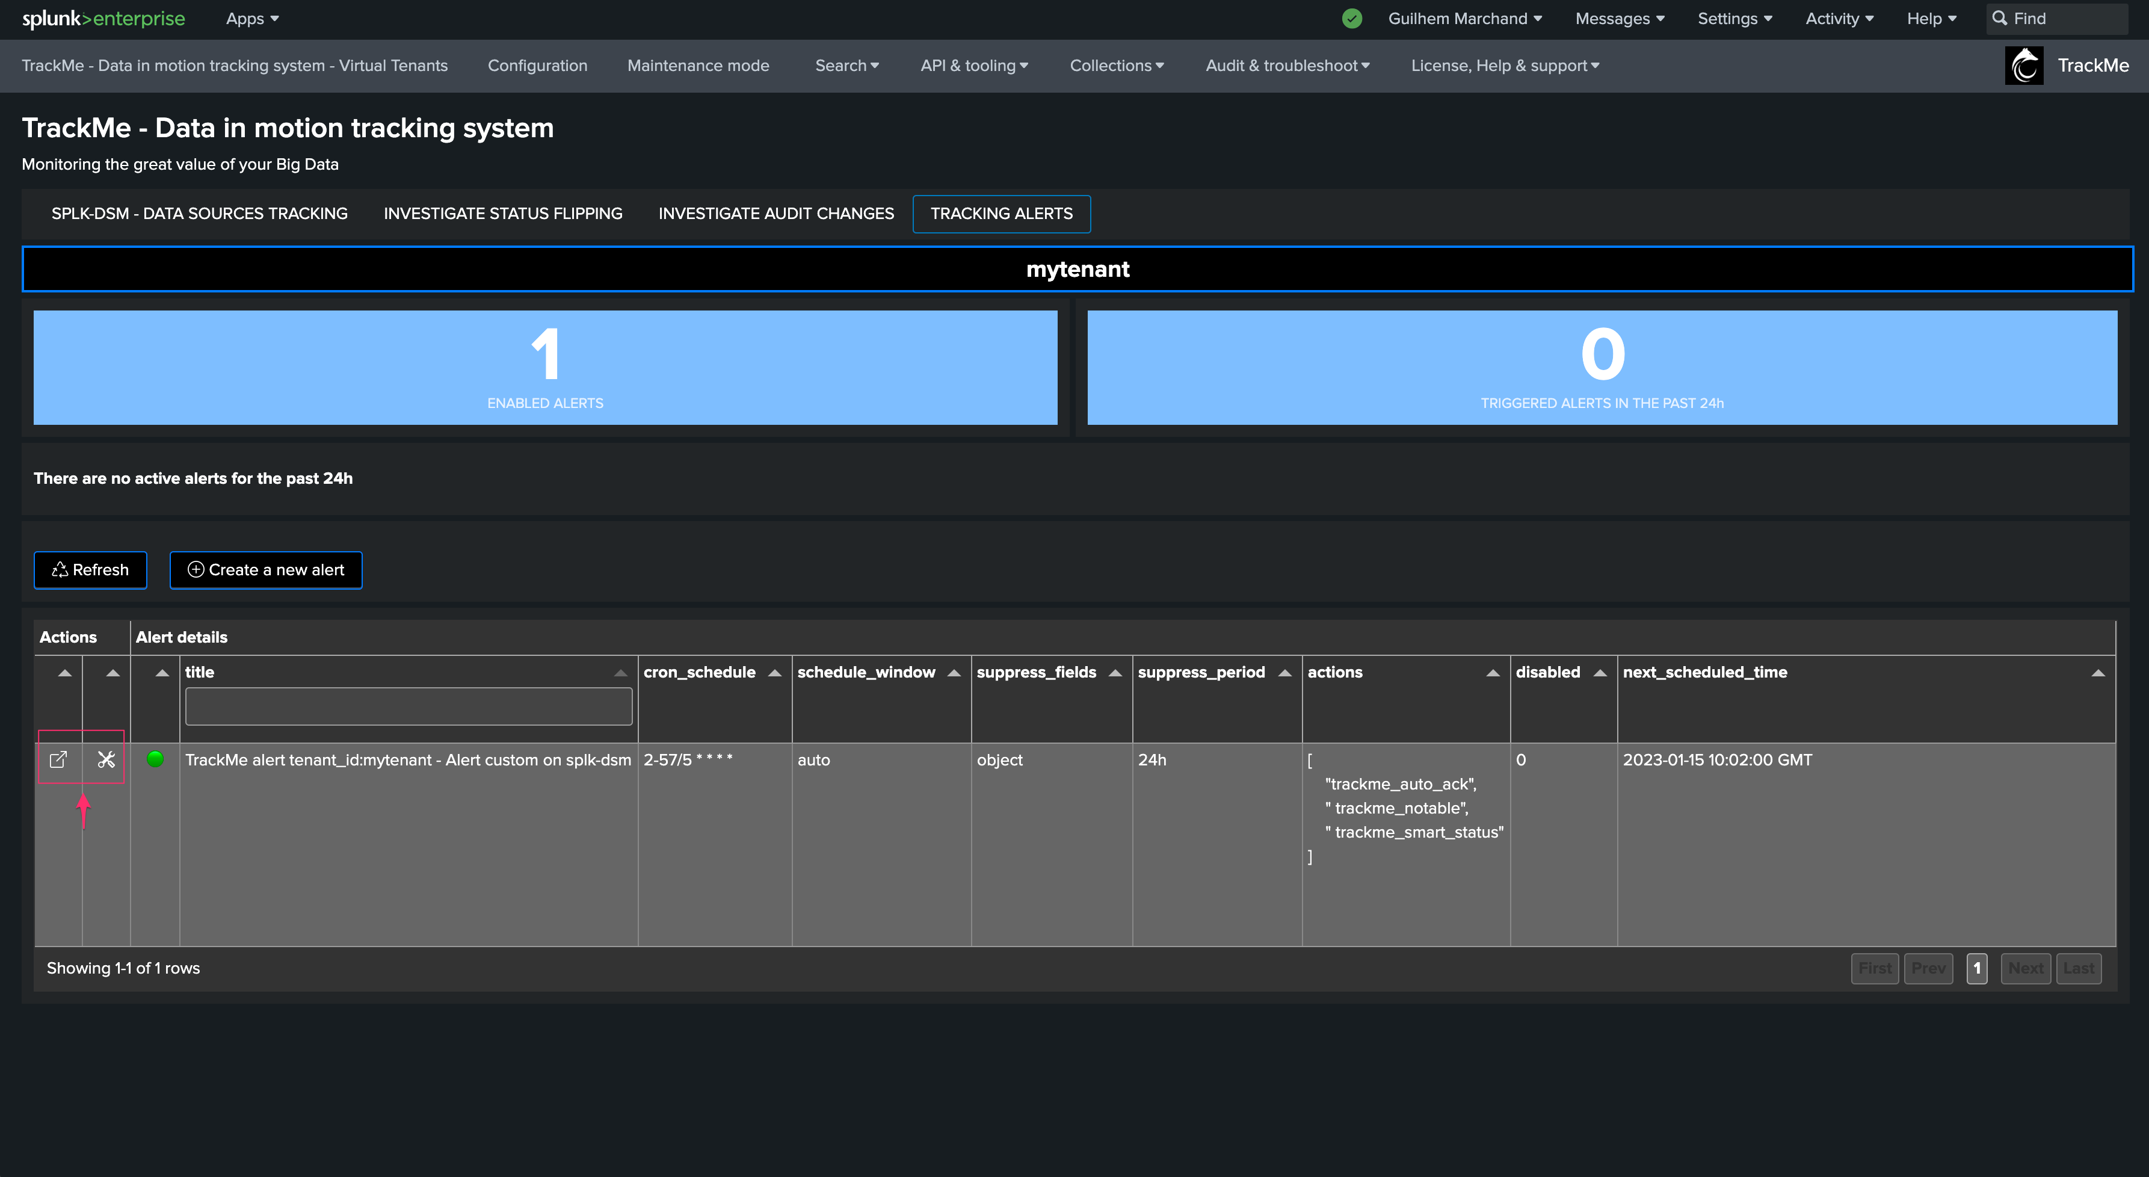Expand the Search menu
The height and width of the screenshot is (1177, 2149).
pos(846,65)
